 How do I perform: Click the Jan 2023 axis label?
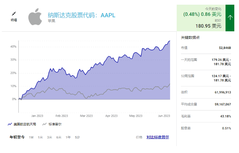37,116
